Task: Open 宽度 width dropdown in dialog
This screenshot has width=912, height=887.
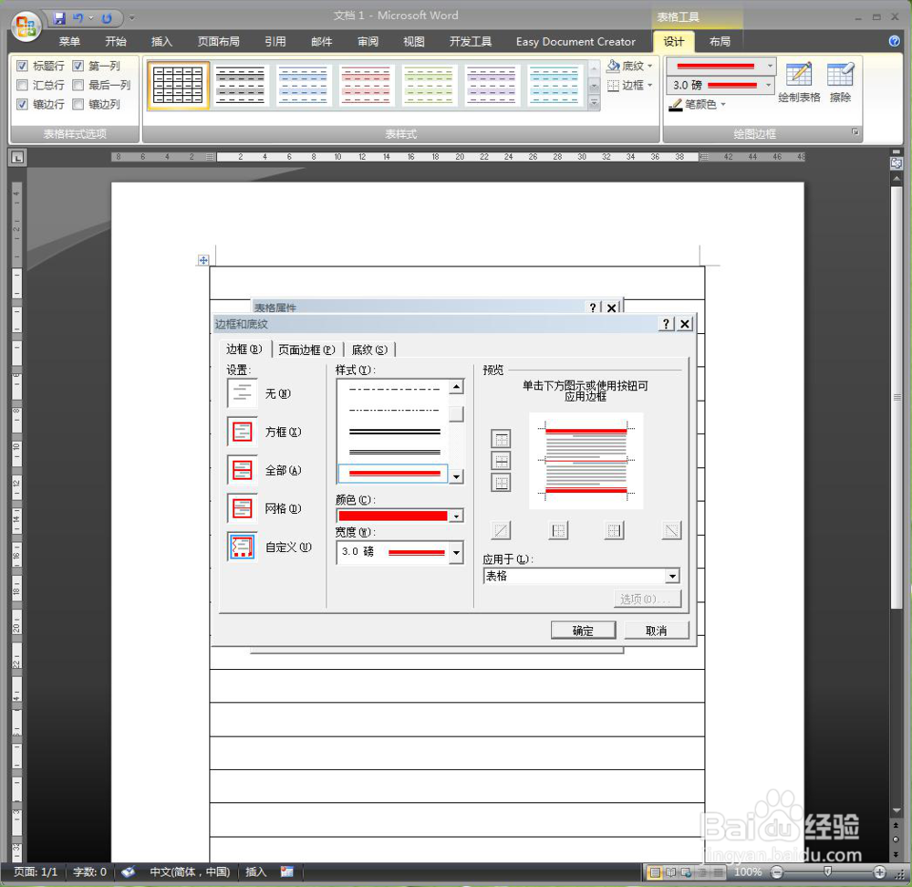Action: click(457, 552)
